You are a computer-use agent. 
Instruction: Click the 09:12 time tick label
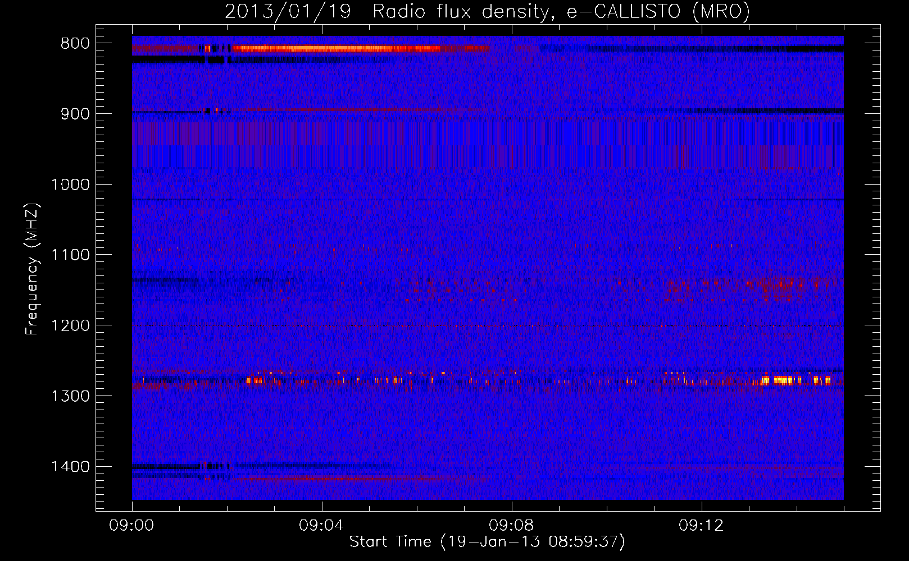click(x=701, y=526)
